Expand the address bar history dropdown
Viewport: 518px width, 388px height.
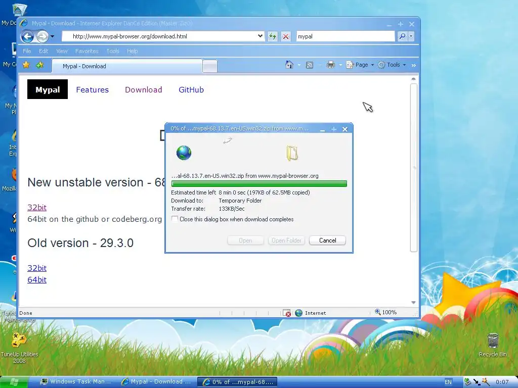260,36
